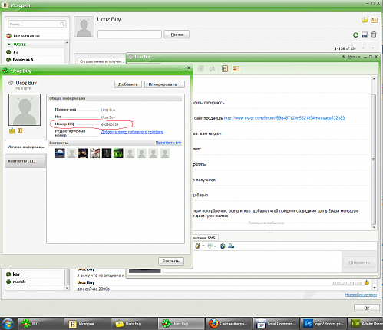The width and height of the screenshot is (383, 330).
Task: Open the Menu dropdown in chat window
Action: point(354,57)
